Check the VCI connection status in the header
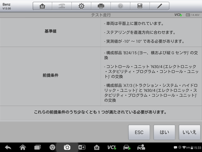This screenshot has height=152, width=202. tap(178, 15)
